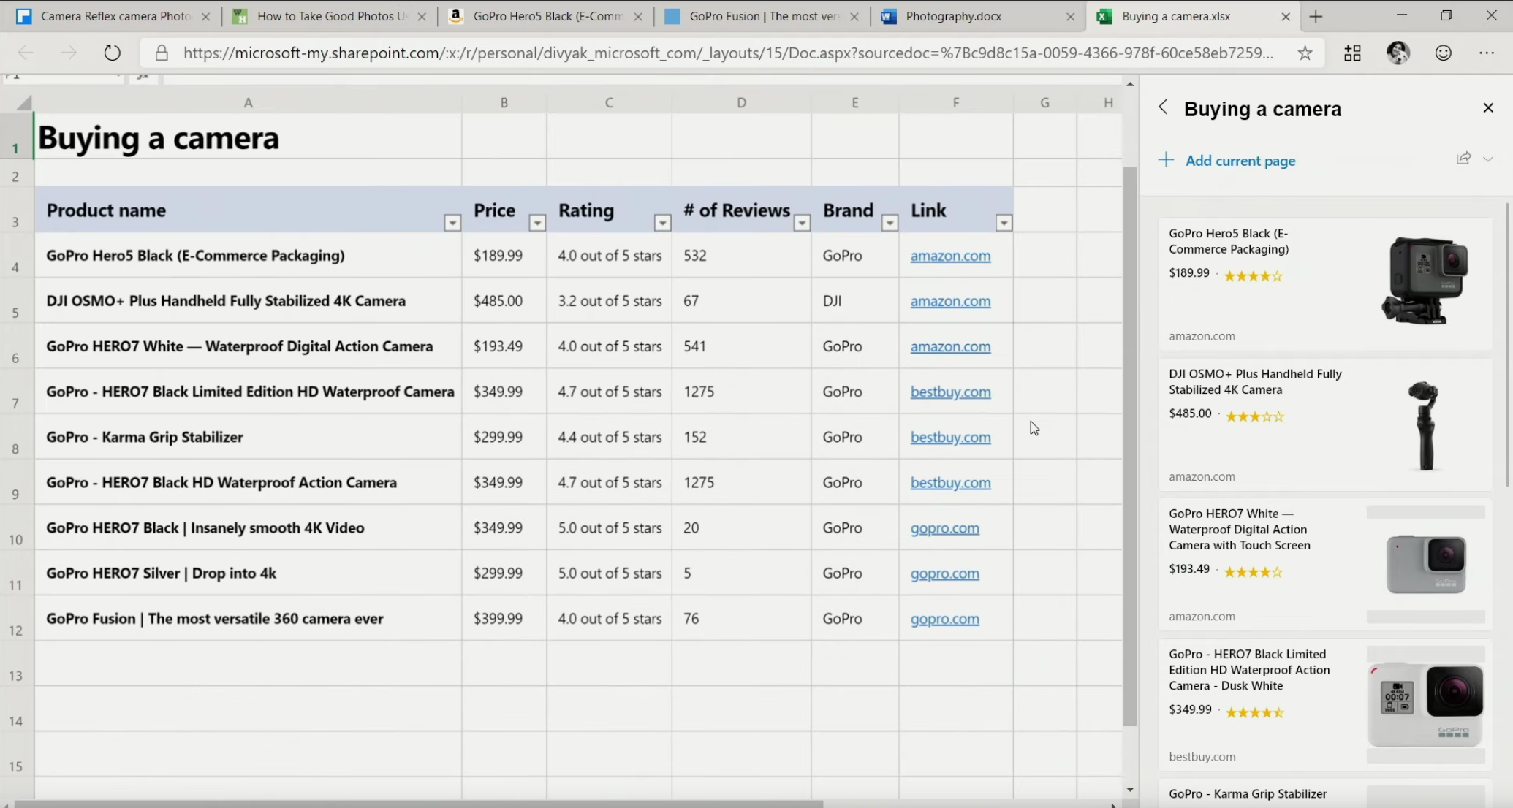Switch to the GoPro Fusion browser tab
The height and width of the screenshot is (808, 1513).
(x=764, y=16)
